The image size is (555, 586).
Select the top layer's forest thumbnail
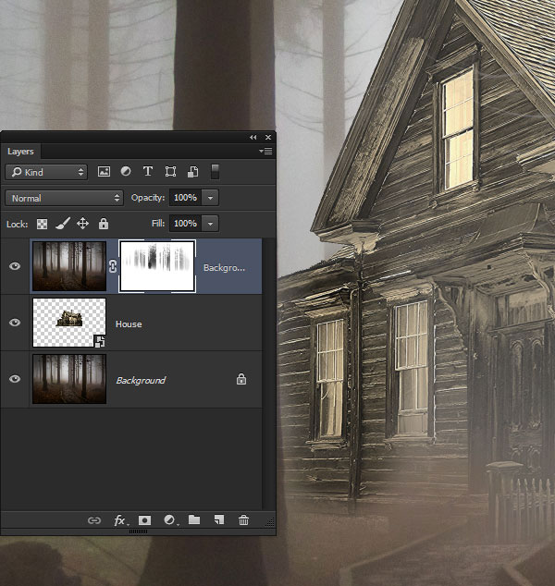69,266
